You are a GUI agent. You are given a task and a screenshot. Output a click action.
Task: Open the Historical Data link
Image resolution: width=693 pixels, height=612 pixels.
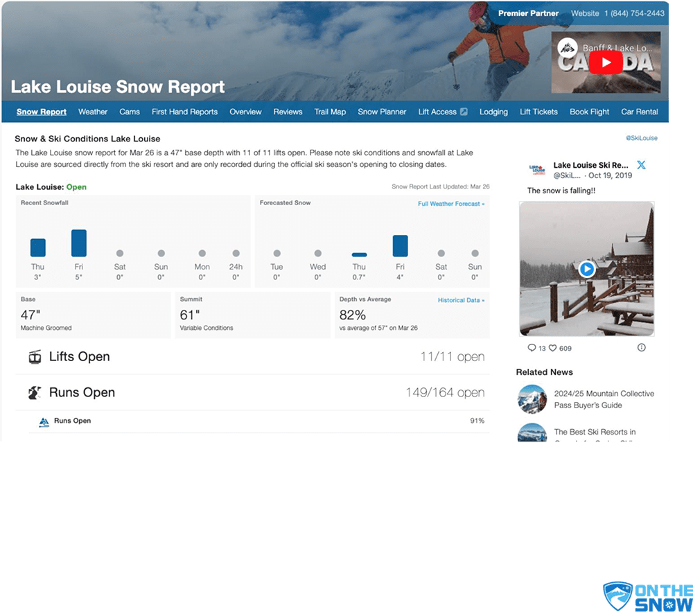point(461,300)
